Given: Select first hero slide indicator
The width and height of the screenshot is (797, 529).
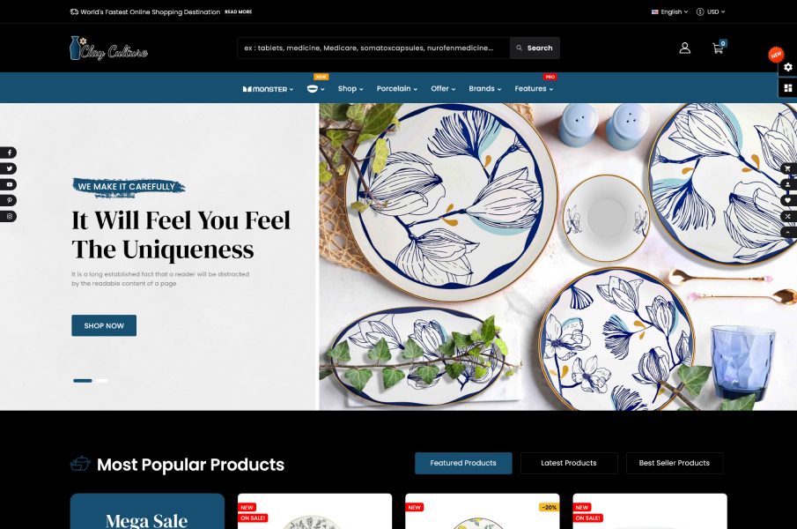Looking at the screenshot, I should (83, 381).
